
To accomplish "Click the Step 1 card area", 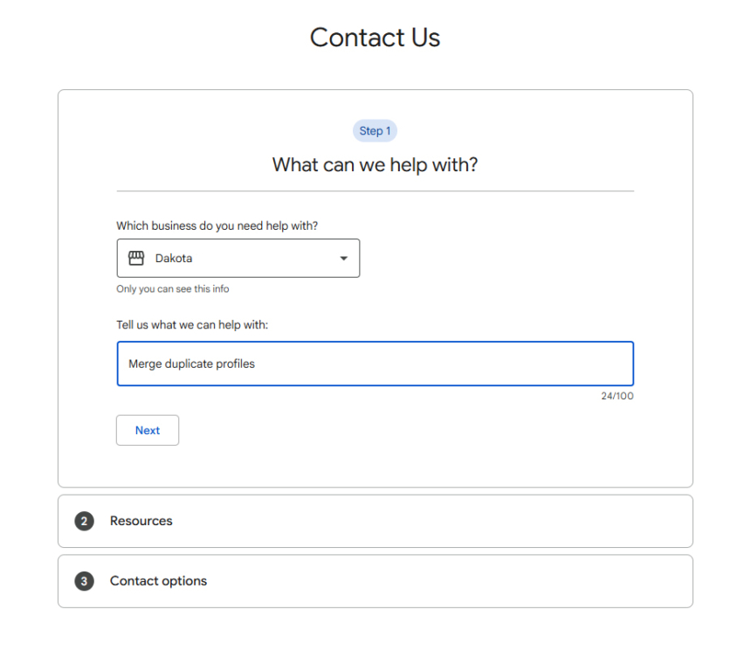I will pos(375,287).
